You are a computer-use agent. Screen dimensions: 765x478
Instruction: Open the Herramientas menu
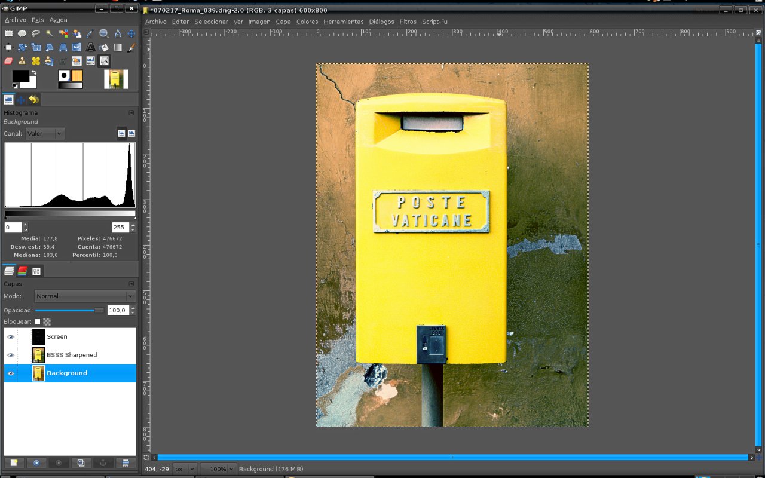[x=344, y=22]
